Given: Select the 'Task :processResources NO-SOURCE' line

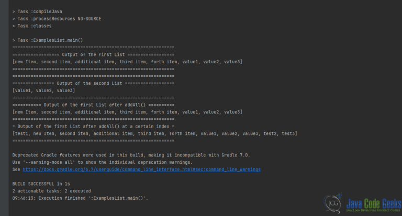Looking at the screenshot, I should [x=57, y=19].
